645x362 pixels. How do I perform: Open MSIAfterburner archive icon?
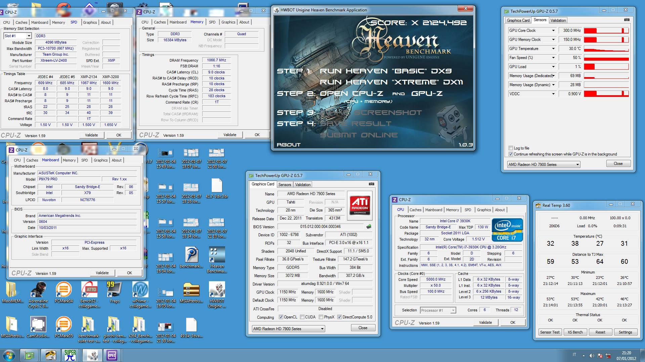point(191,292)
